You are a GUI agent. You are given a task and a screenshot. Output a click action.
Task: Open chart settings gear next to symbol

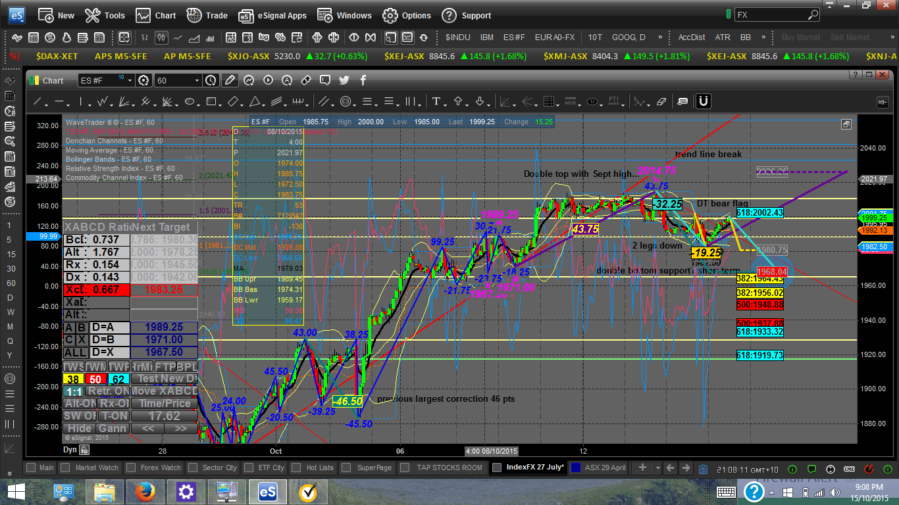point(143,80)
